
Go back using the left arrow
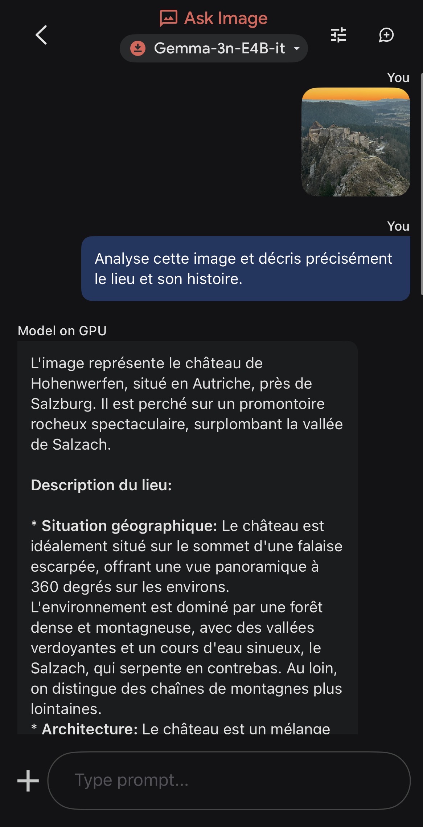[41, 35]
